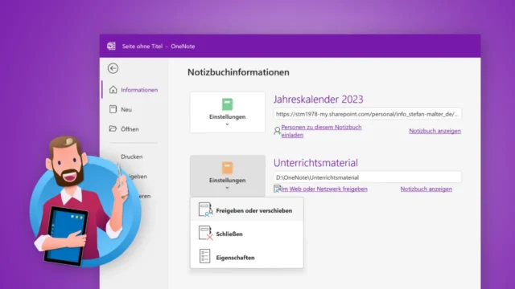Click the Eigenschaften list icon
The image size is (515, 289).
(204, 256)
